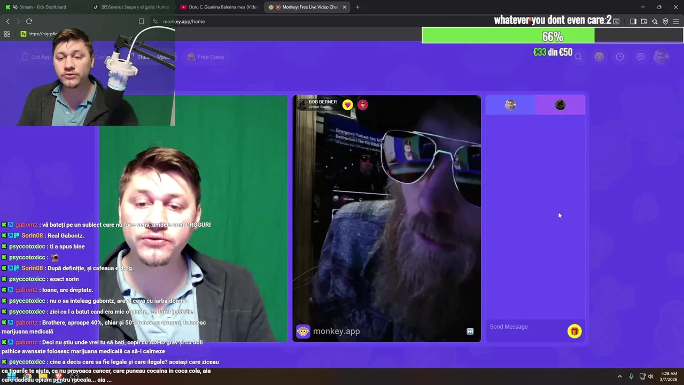Skip to the next match with the forward button
The width and height of the screenshot is (684, 385).
[470, 332]
